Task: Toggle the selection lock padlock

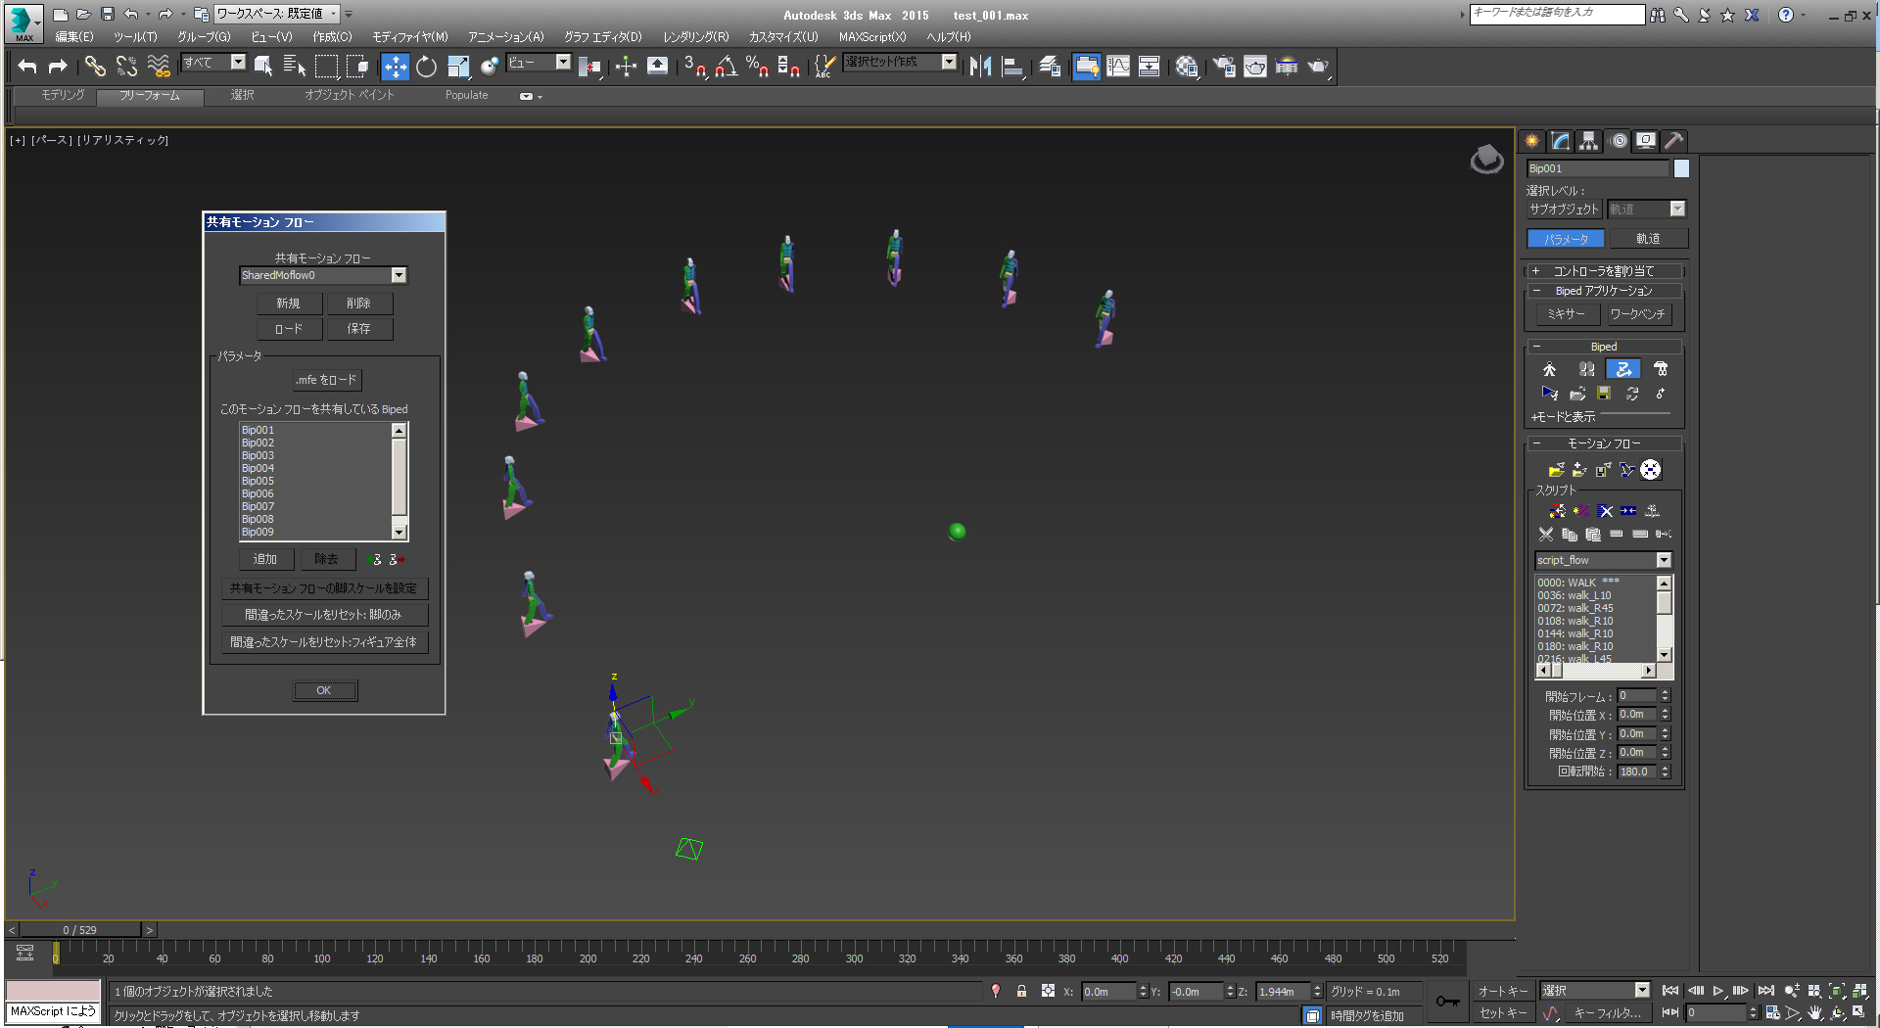Action: click(x=1021, y=991)
